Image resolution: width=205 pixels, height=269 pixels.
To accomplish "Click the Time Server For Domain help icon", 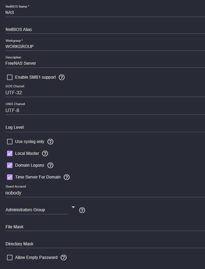I will pos(67,177).
